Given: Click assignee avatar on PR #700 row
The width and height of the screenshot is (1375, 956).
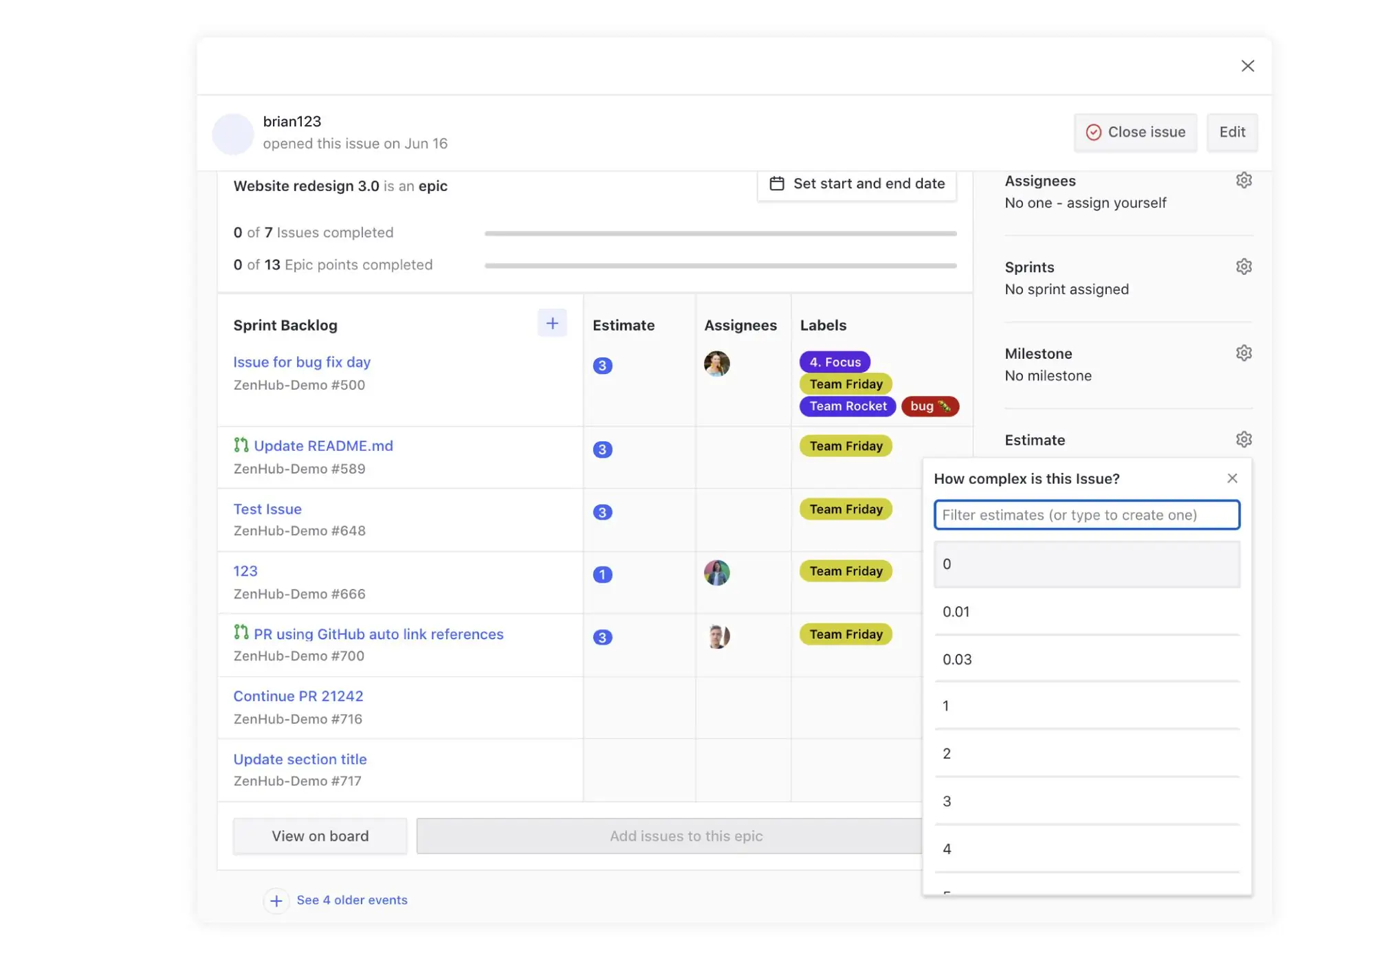Looking at the screenshot, I should coord(716,636).
